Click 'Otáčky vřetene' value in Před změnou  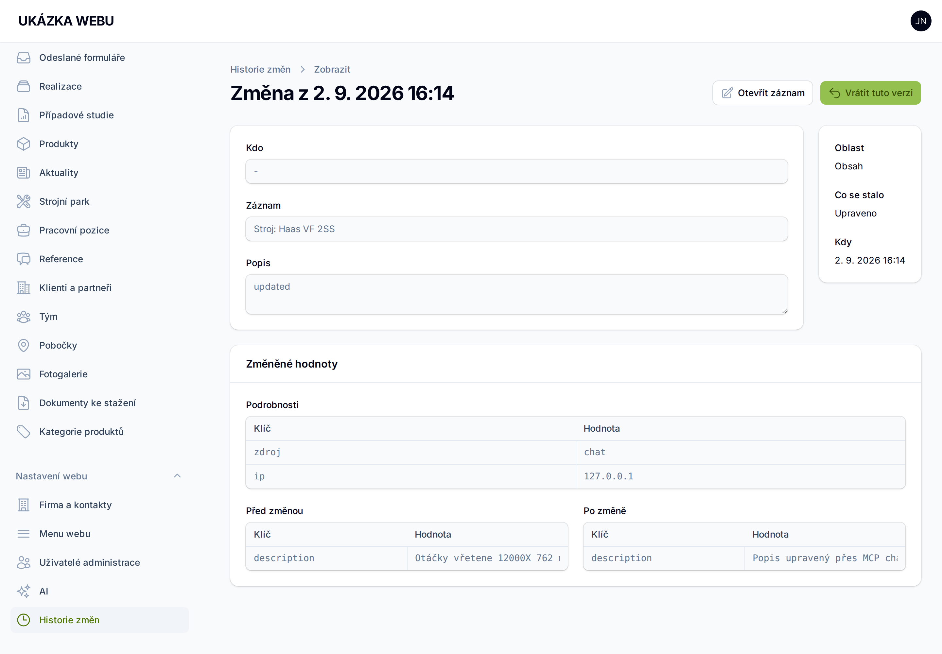coord(487,558)
